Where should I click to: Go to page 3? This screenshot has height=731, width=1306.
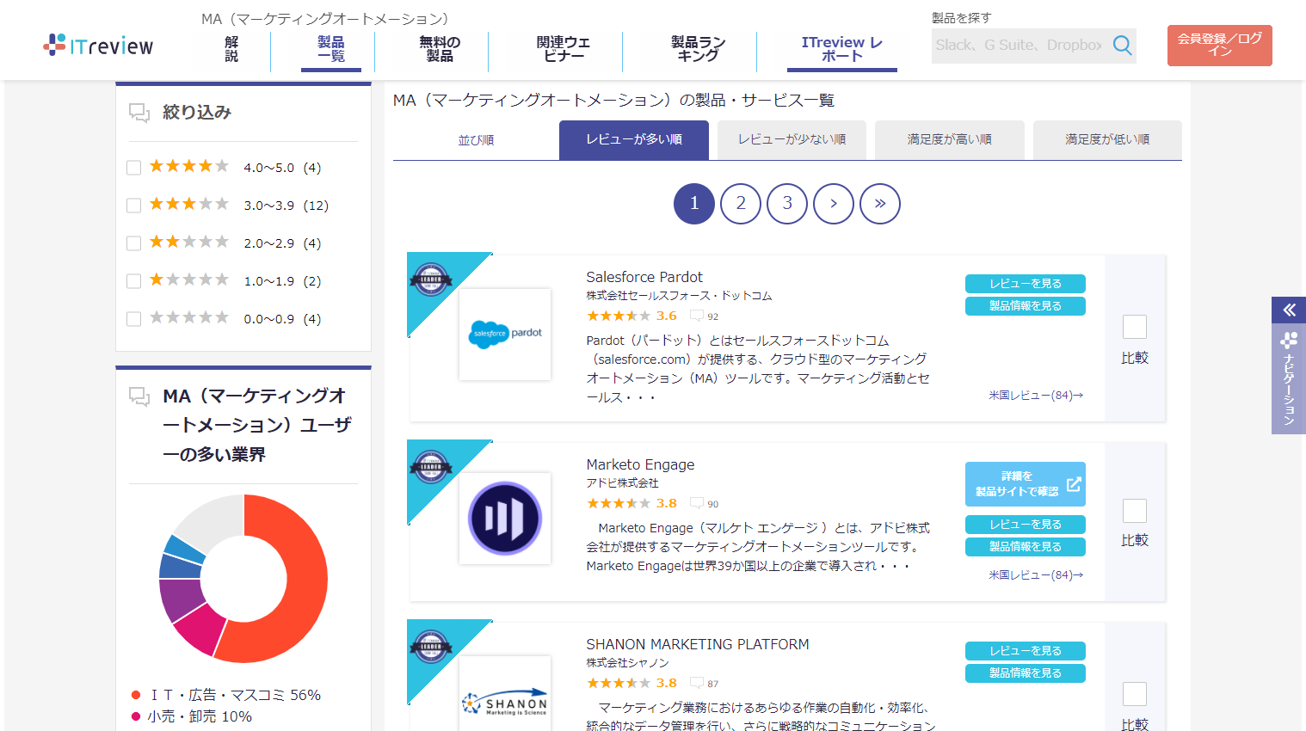pos(787,204)
